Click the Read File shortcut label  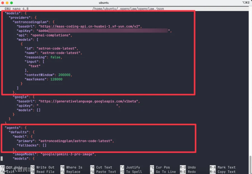tap(45, 172)
